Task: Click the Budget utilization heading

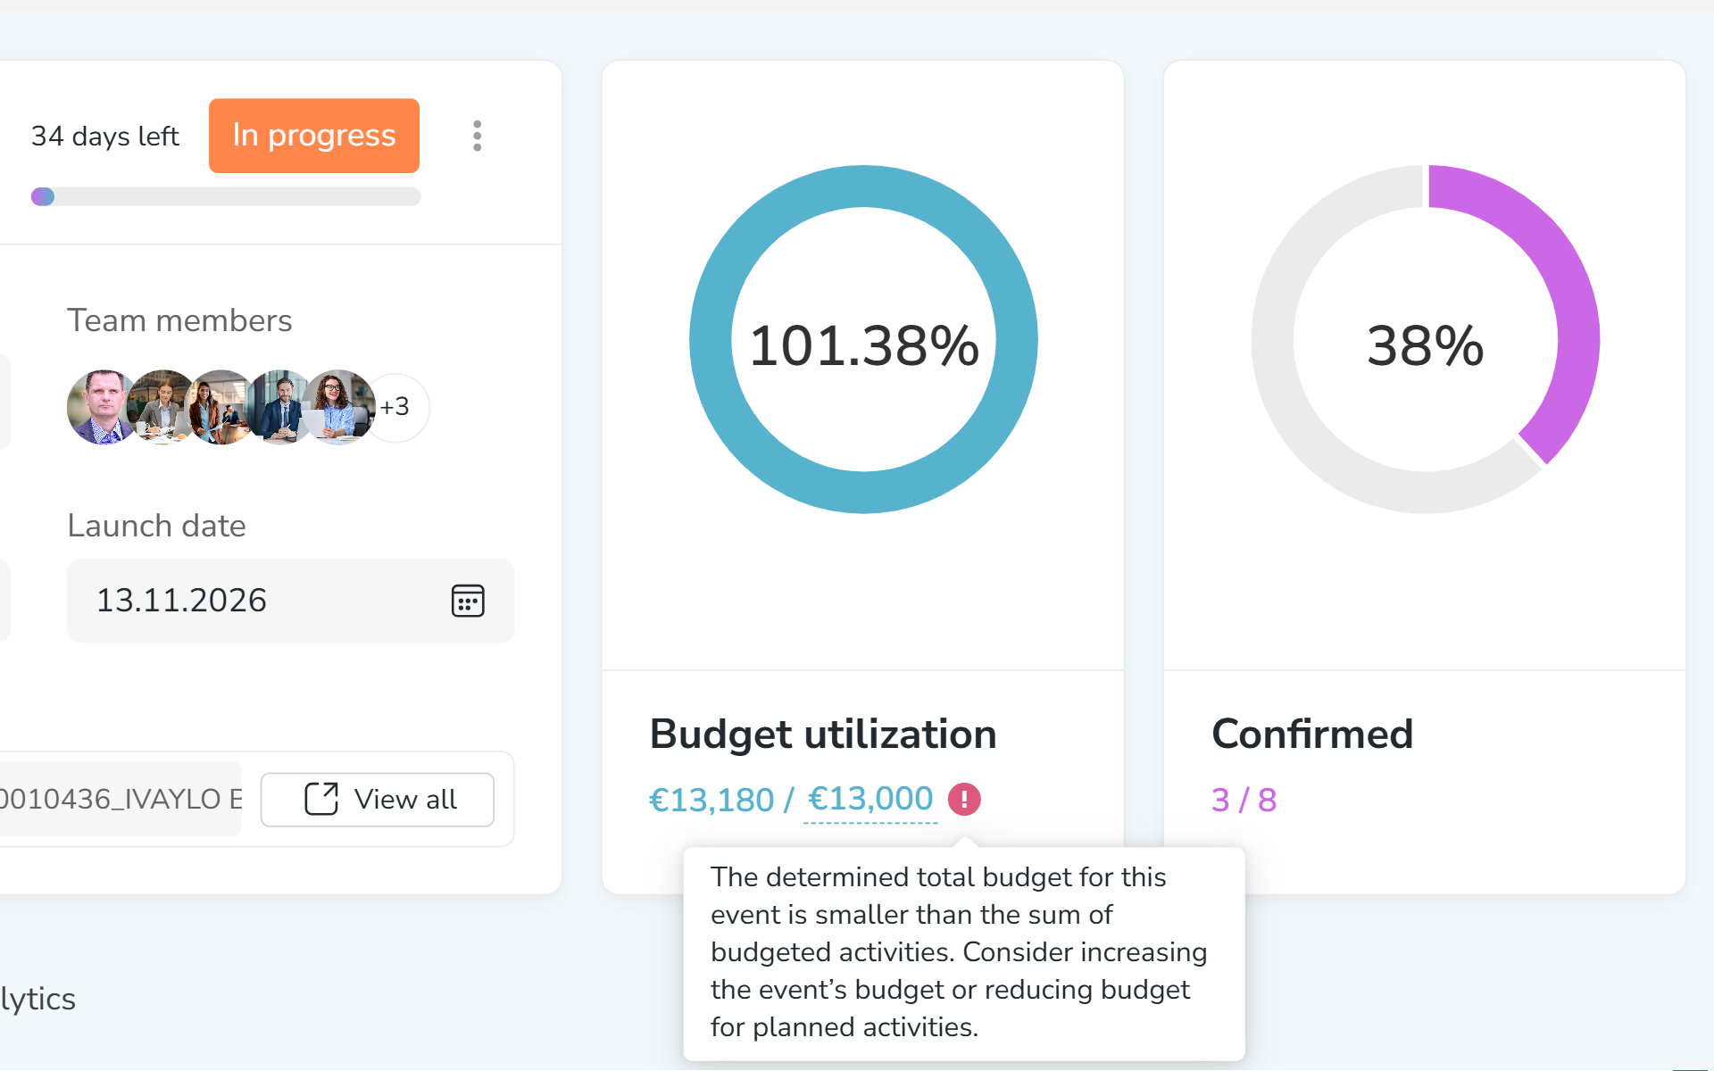Action: [x=823, y=735]
